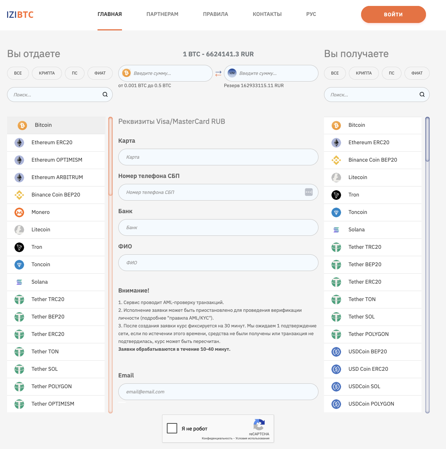Focus the RUR amount input field

point(271,73)
